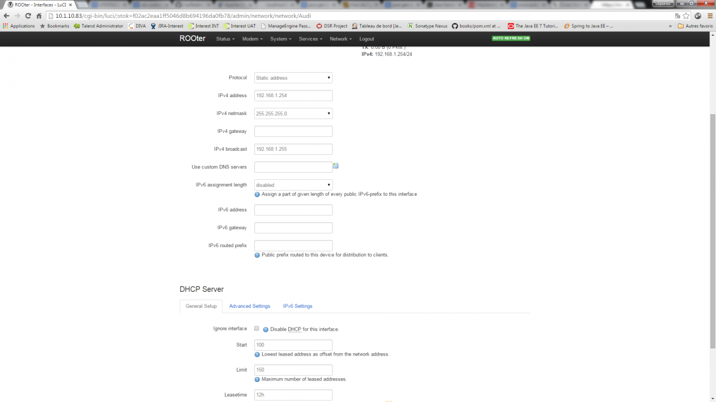Image resolution: width=716 pixels, height=402 pixels.
Task: Click the IPv4 gateway input field
Action: click(x=293, y=132)
